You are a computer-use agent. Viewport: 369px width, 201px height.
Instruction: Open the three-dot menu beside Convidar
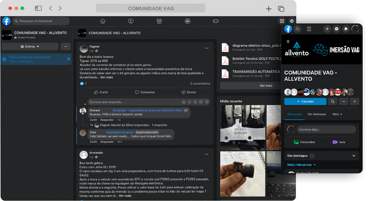tap(343, 102)
